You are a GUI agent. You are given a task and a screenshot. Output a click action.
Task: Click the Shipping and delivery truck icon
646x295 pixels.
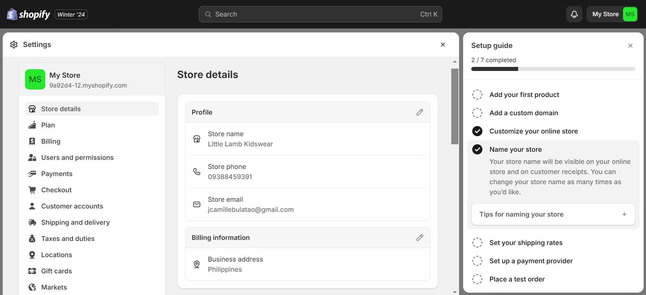(x=32, y=222)
